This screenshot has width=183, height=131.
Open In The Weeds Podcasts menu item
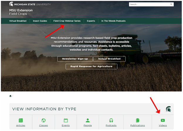[x=113, y=21]
